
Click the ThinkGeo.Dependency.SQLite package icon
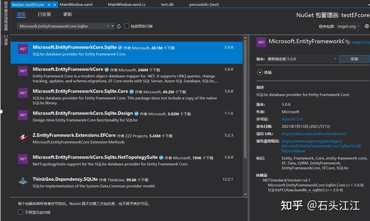(22, 181)
